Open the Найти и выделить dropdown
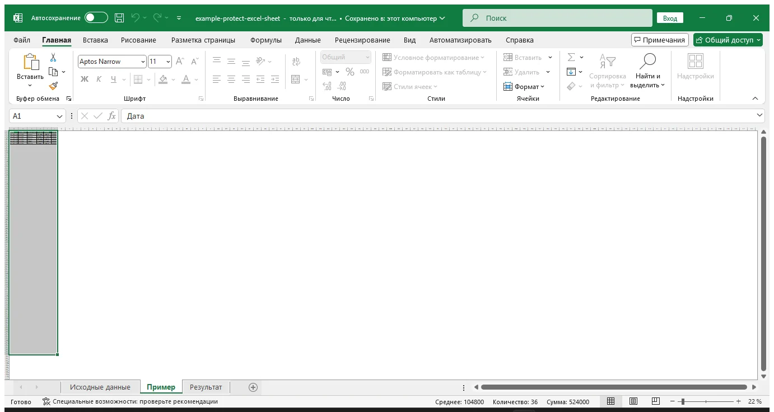The height and width of the screenshot is (412, 774). pyautogui.click(x=647, y=71)
